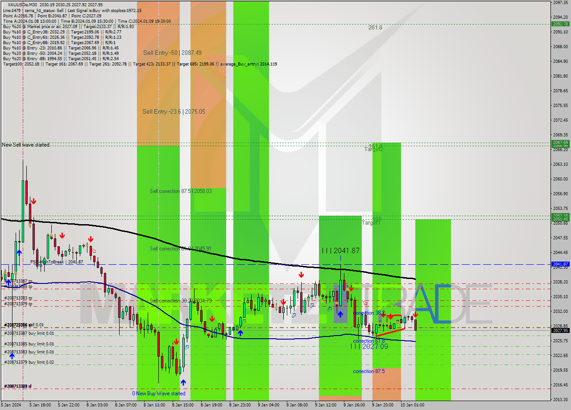Click the 'I I I 2041.87' peak label

tap(341, 250)
